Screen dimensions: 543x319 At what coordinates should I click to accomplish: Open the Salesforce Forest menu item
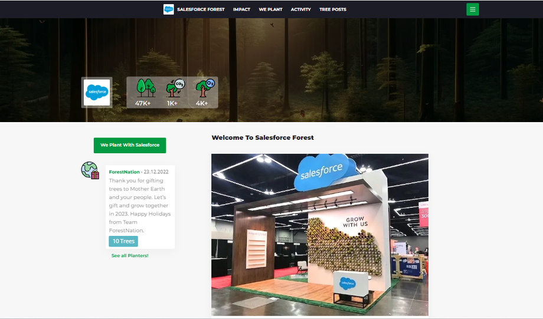pyautogui.click(x=201, y=9)
